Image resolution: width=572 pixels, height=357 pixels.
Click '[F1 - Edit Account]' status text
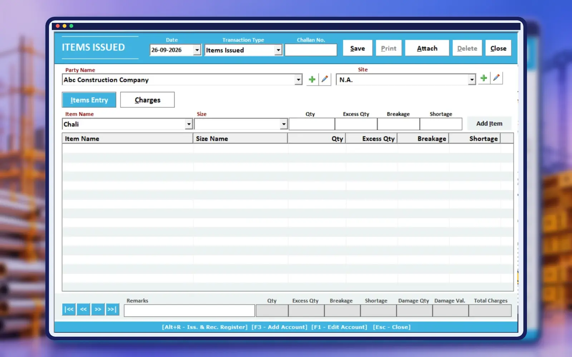click(x=339, y=327)
